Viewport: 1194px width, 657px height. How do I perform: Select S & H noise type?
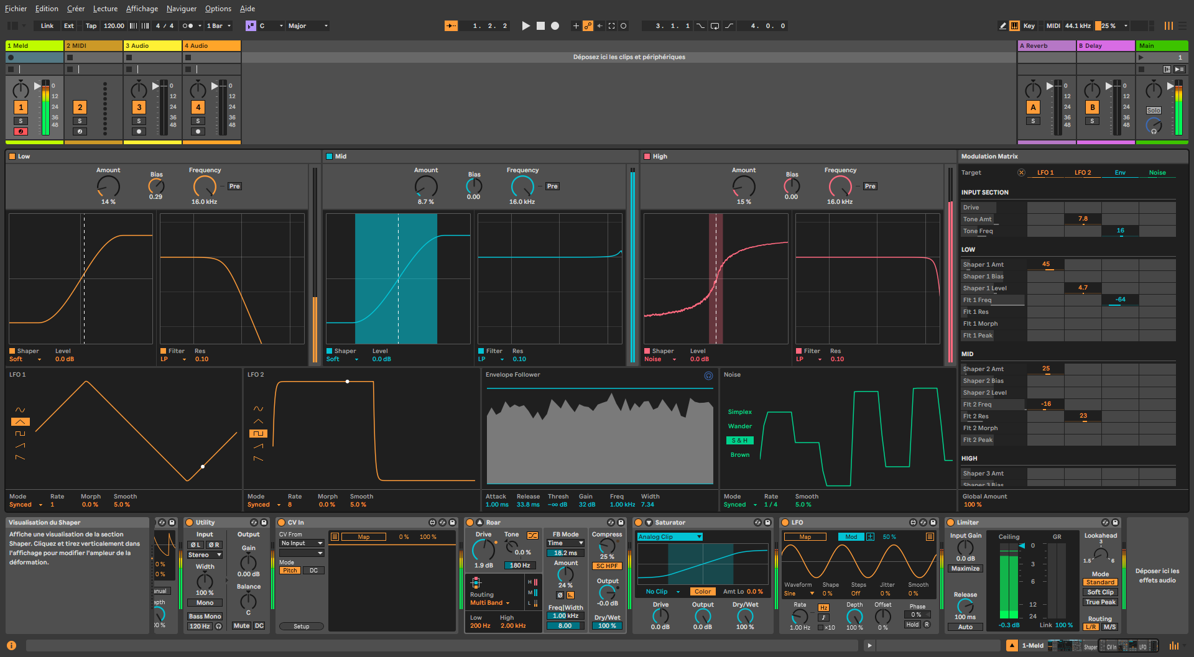[739, 441]
